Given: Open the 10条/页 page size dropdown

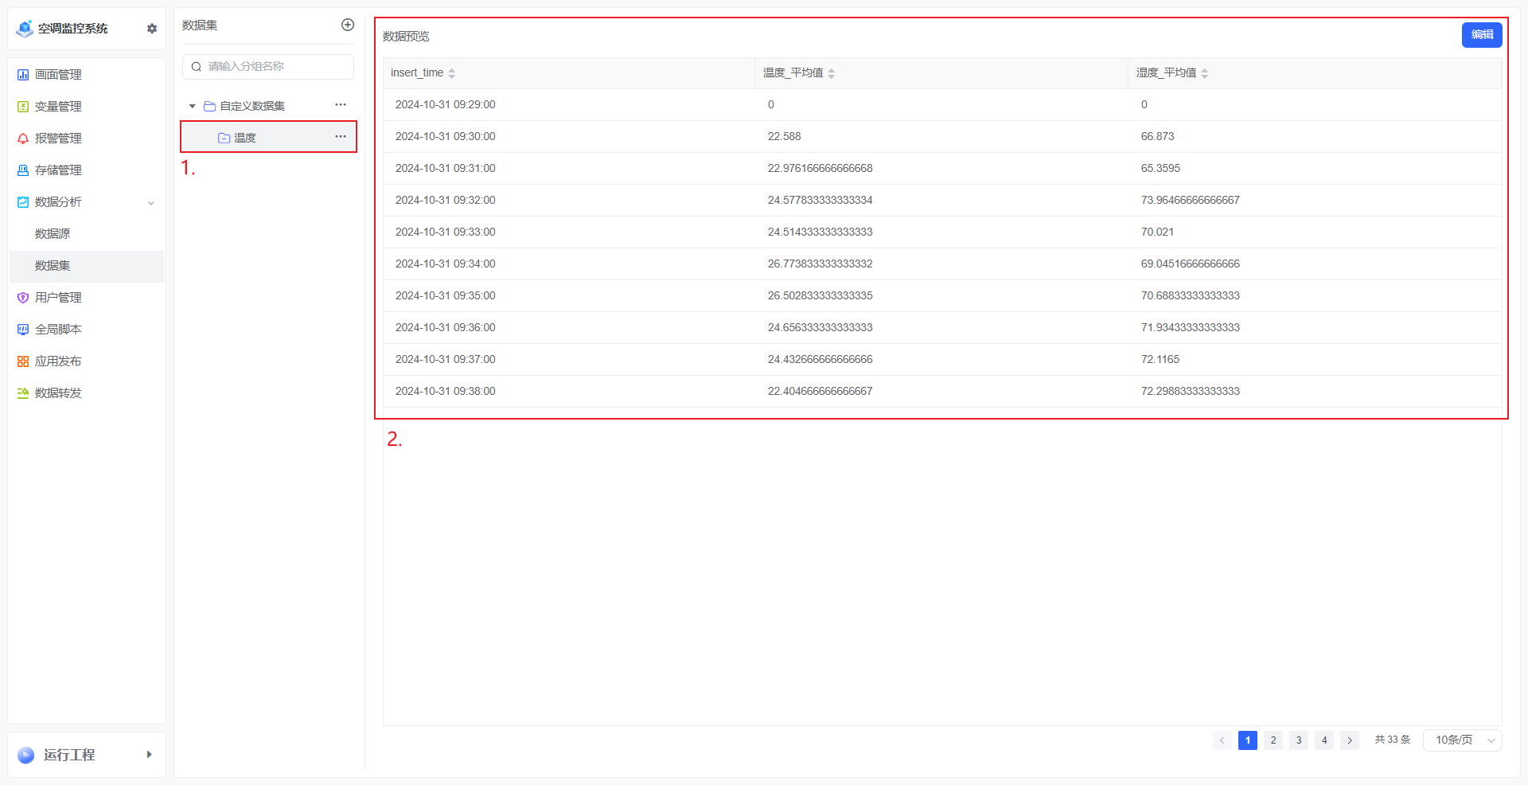Looking at the screenshot, I should point(1462,740).
